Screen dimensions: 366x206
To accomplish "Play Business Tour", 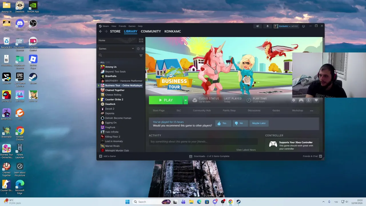I will tap(166, 100).
